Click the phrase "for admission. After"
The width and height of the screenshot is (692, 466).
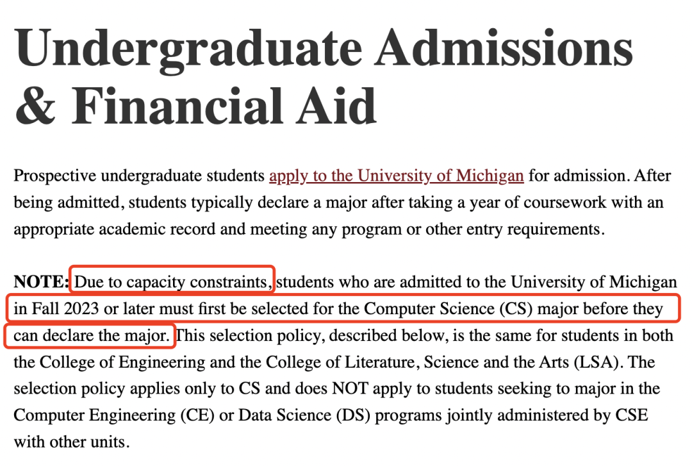click(600, 176)
